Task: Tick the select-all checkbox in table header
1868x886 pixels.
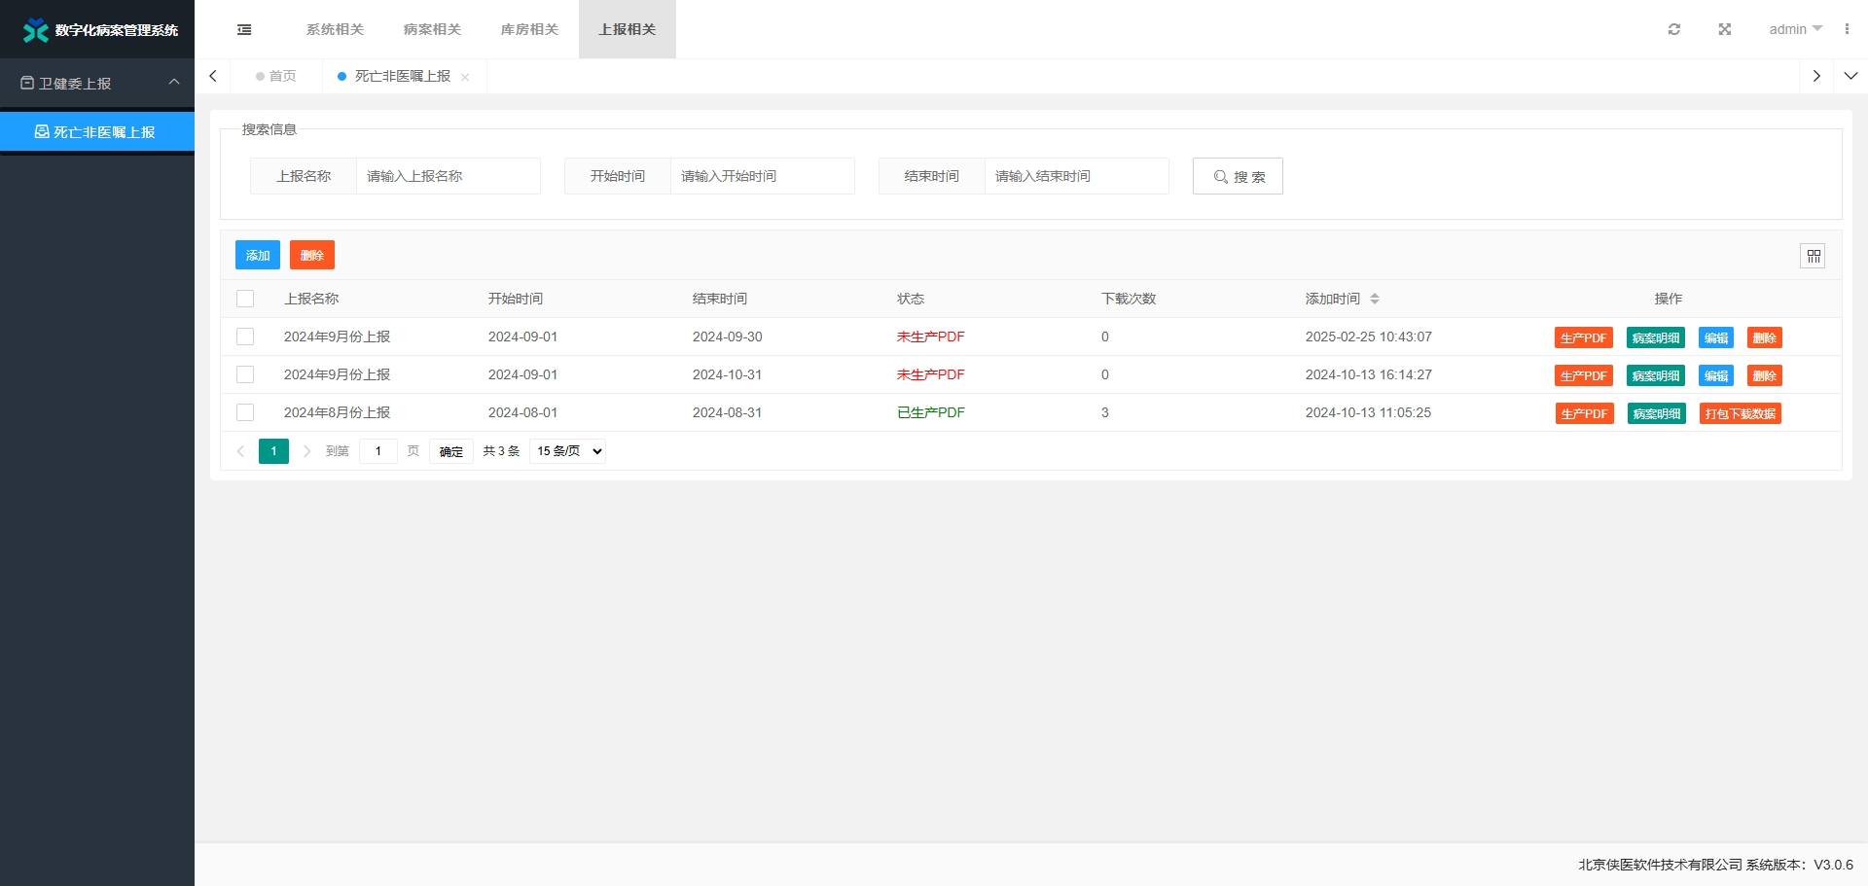Action: (x=245, y=300)
